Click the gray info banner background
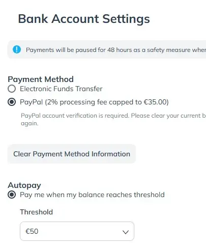 pyautogui.click(x=107, y=49)
